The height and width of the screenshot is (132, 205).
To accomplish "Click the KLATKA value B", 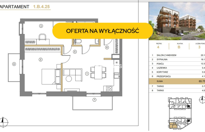I will 179,47.
